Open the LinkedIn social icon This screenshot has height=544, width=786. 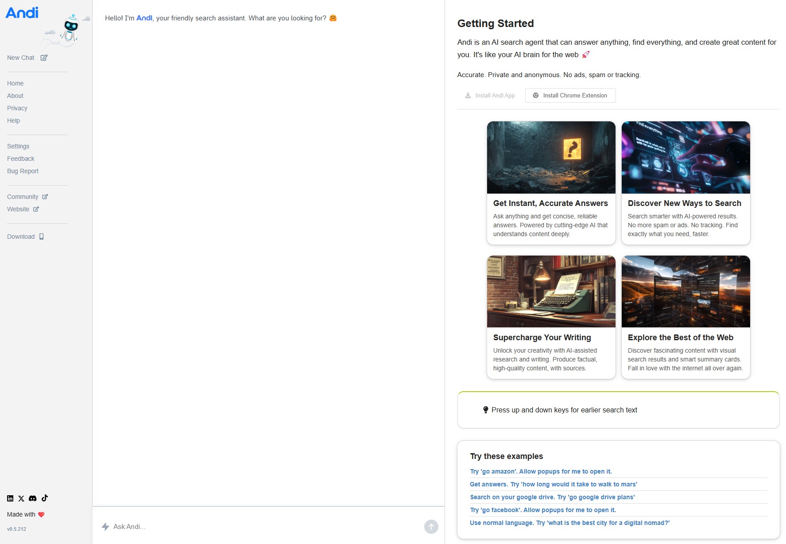coord(10,498)
